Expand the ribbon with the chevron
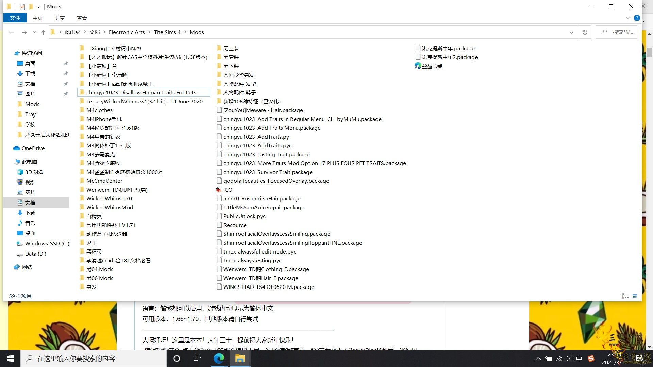This screenshot has width=653, height=367. [628, 18]
